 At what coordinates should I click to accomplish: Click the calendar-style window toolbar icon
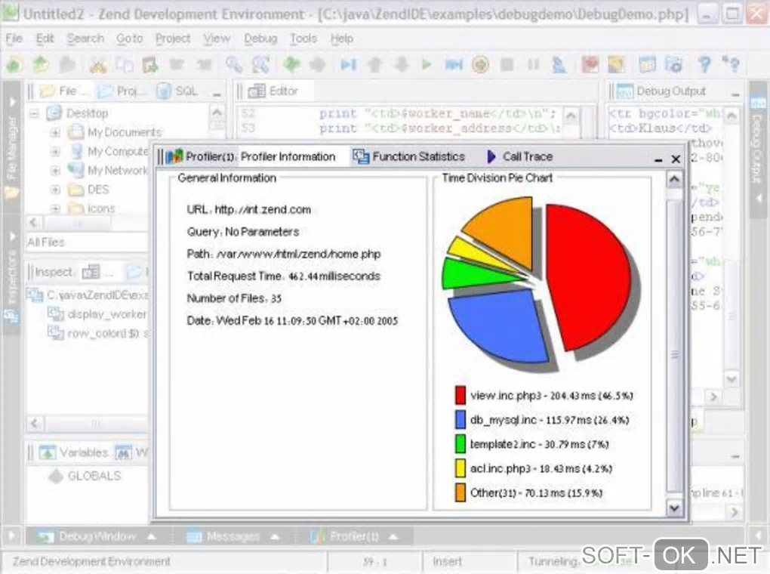647,64
